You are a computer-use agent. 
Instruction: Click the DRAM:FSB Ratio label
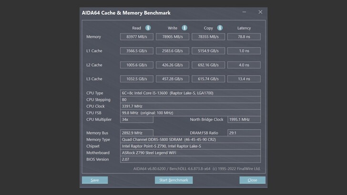pyautogui.click(x=204, y=133)
